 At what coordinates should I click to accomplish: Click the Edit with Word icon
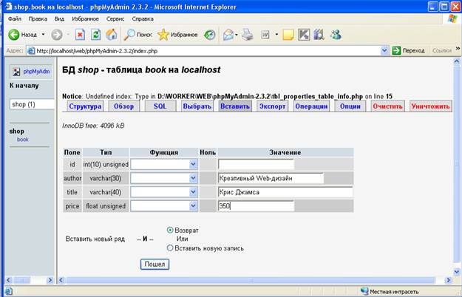(x=265, y=35)
